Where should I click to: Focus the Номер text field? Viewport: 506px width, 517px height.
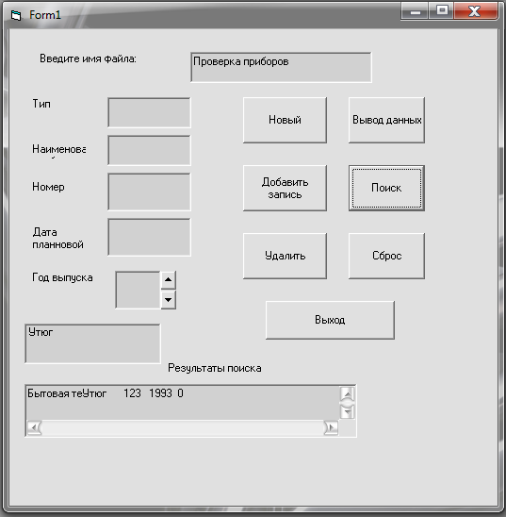point(149,192)
